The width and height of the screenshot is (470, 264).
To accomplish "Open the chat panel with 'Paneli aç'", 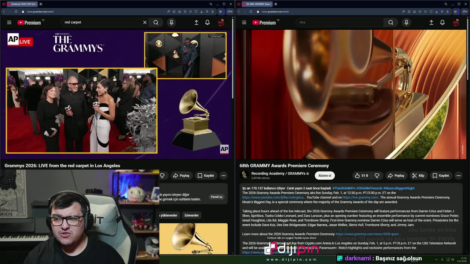I will [x=217, y=197].
